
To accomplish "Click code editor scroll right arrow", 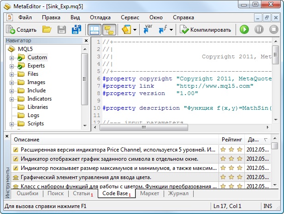I will click(x=268, y=127).
